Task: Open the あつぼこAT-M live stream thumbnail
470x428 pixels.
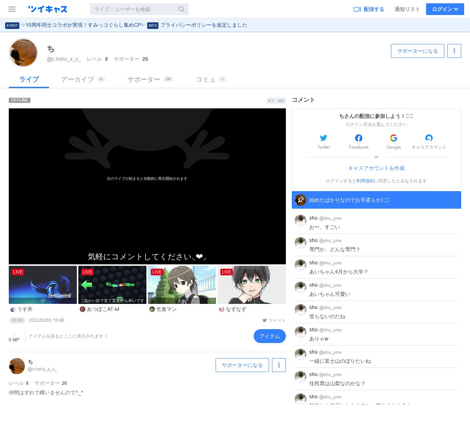Action: coord(112,285)
